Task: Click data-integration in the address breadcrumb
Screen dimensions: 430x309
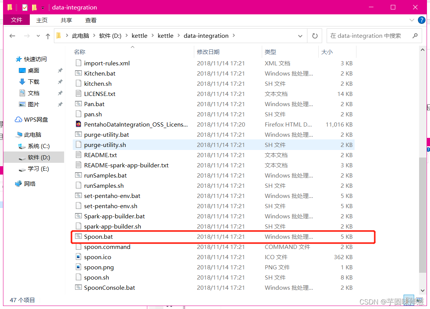Action: click(x=206, y=36)
